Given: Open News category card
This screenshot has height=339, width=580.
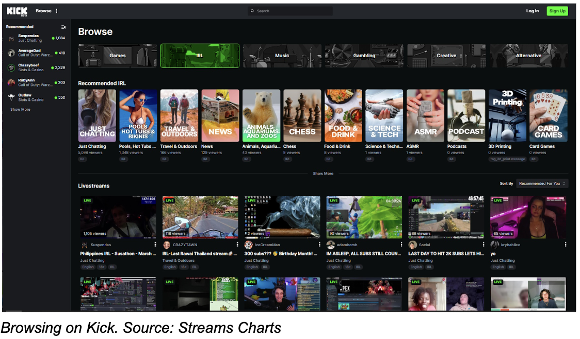Looking at the screenshot, I should point(220,115).
